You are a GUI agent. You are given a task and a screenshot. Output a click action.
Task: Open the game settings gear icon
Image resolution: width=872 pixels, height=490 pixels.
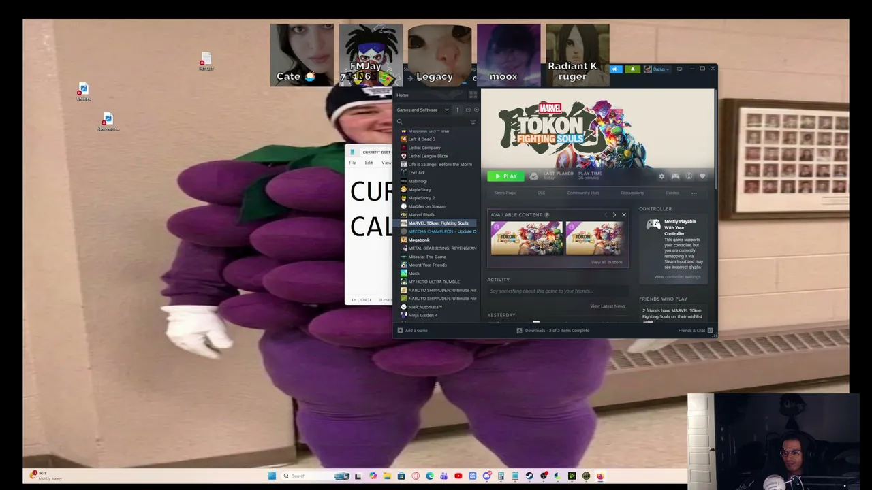661,176
